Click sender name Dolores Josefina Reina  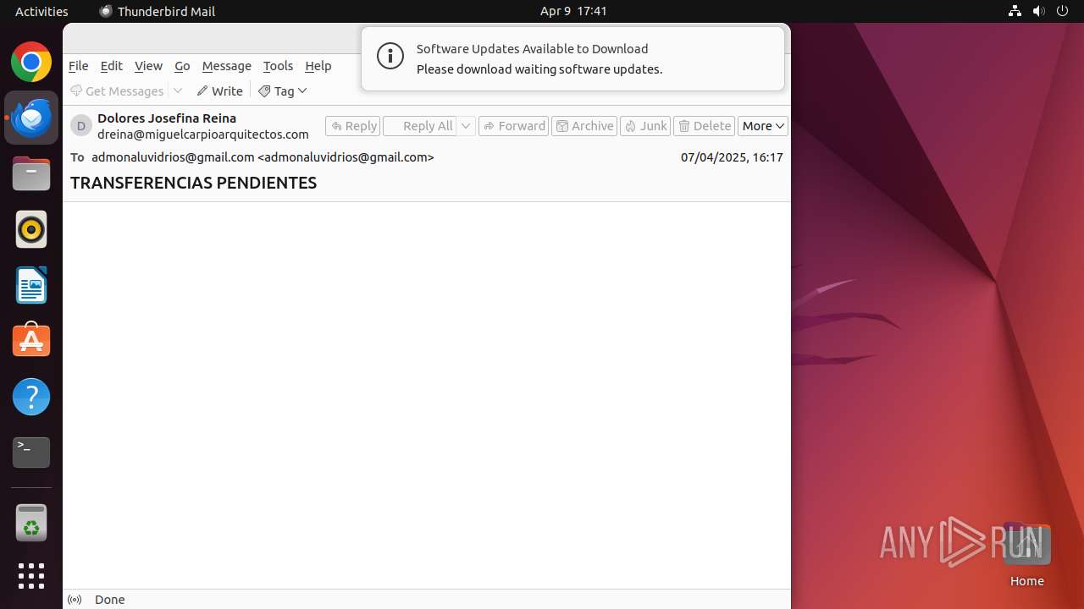point(167,118)
